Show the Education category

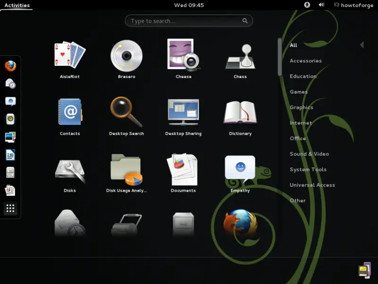click(303, 76)
